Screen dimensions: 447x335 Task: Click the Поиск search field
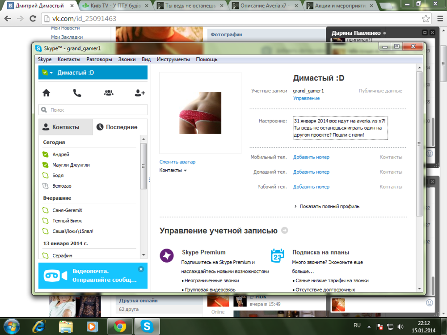[x=93, y=109]
